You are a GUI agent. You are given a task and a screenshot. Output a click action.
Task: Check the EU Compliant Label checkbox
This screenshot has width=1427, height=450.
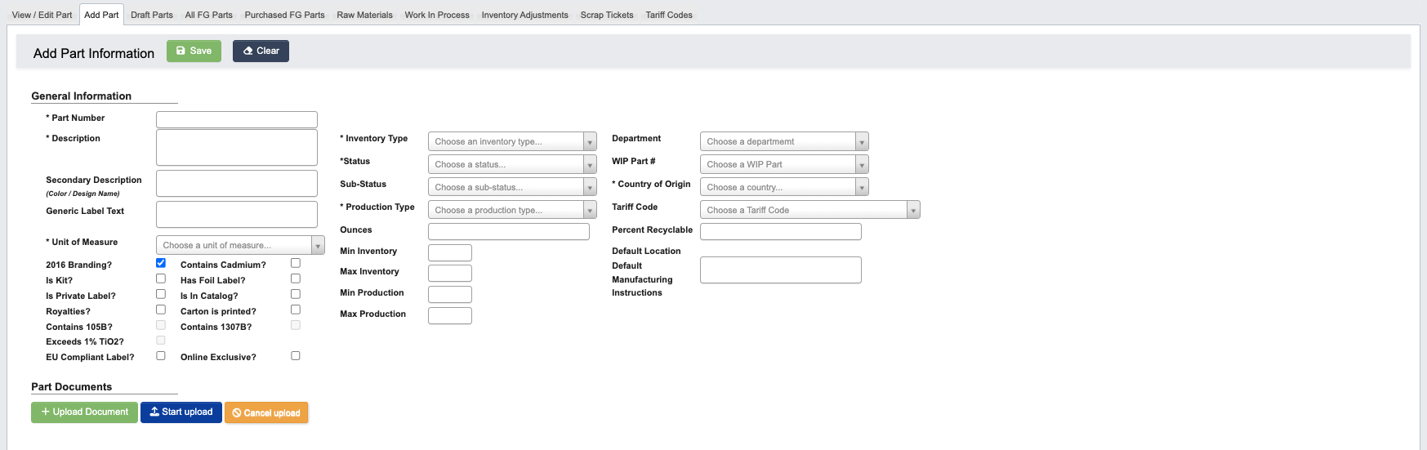(161, 356)
